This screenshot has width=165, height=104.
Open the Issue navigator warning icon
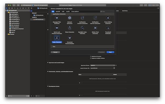point(18,8)
